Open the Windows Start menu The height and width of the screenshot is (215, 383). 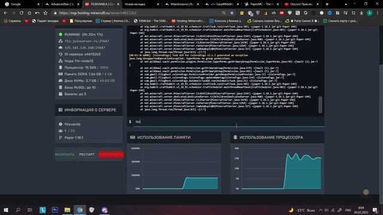click(6, 210)
